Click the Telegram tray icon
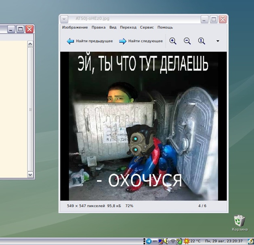254x245 pixels. tap(149, 241)
